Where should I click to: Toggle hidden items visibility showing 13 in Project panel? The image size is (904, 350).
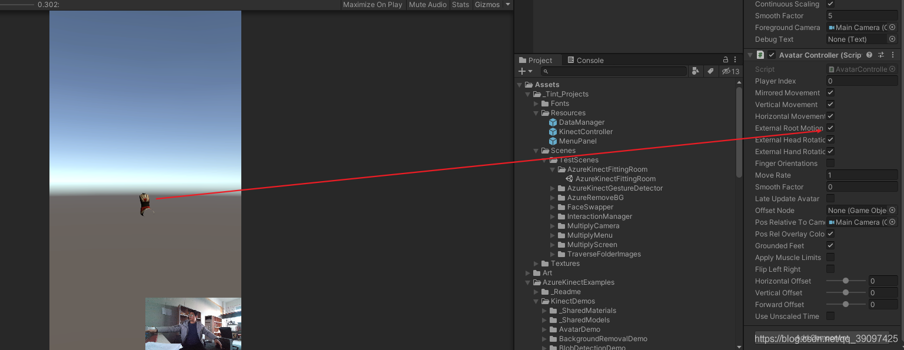tap(730, 71)
